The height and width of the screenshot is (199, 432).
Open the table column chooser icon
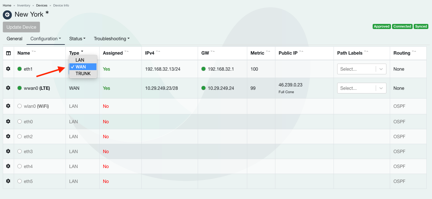click(x=8, y=53)
